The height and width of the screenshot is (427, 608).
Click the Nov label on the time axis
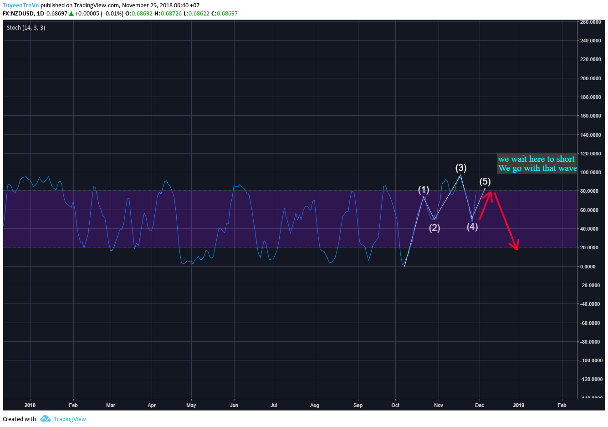pos(439,405)
